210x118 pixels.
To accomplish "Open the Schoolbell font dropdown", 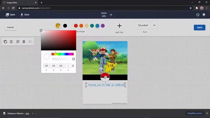I will click(145, 25).
